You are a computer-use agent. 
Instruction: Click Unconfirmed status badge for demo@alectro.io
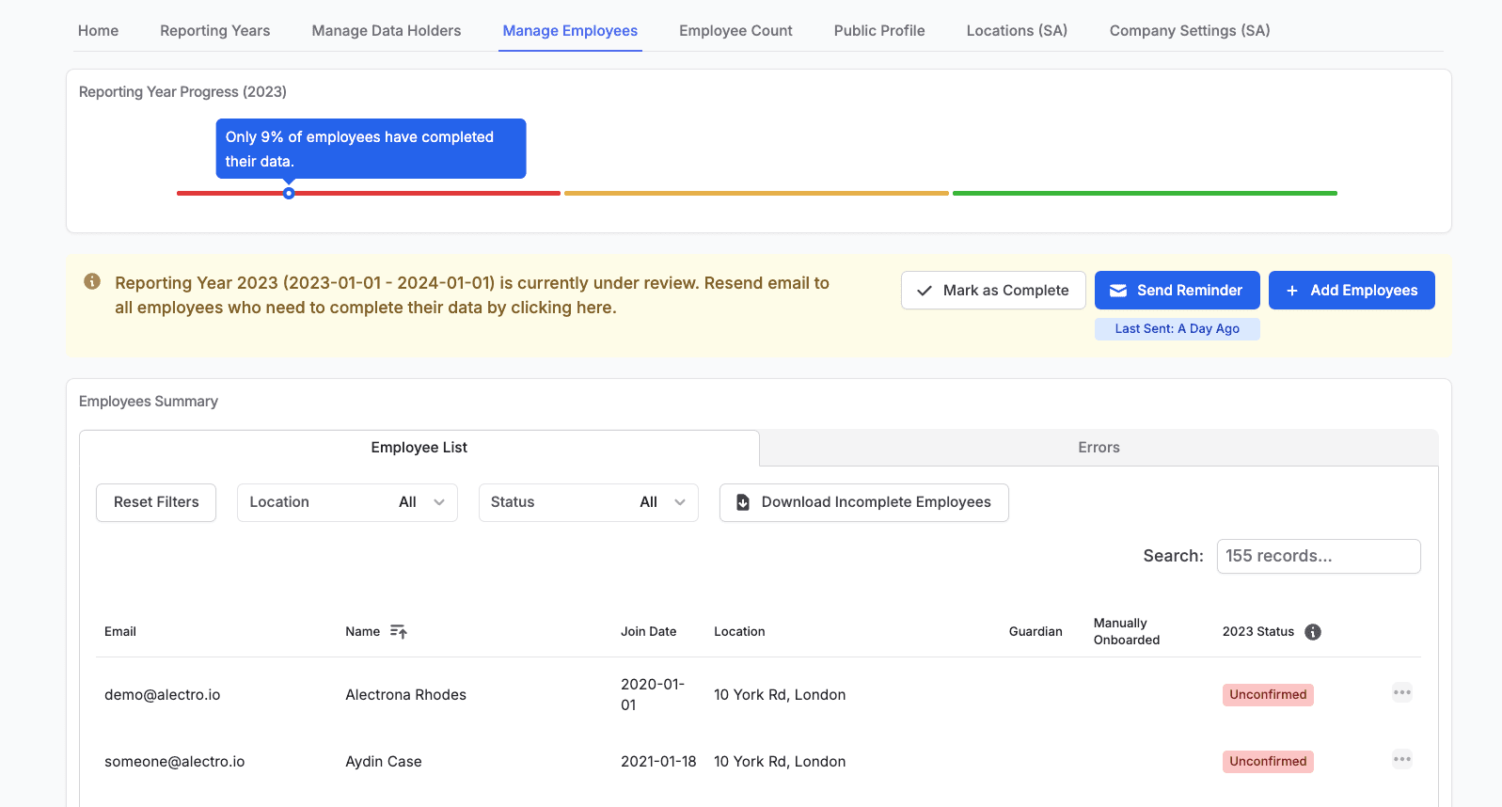1267,695
